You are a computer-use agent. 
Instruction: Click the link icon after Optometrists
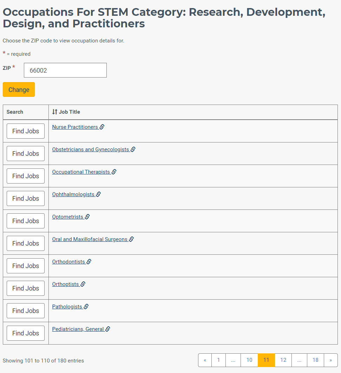(87, 217)
